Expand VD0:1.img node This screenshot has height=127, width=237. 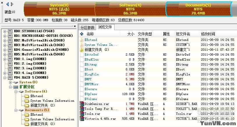point(5,59)
